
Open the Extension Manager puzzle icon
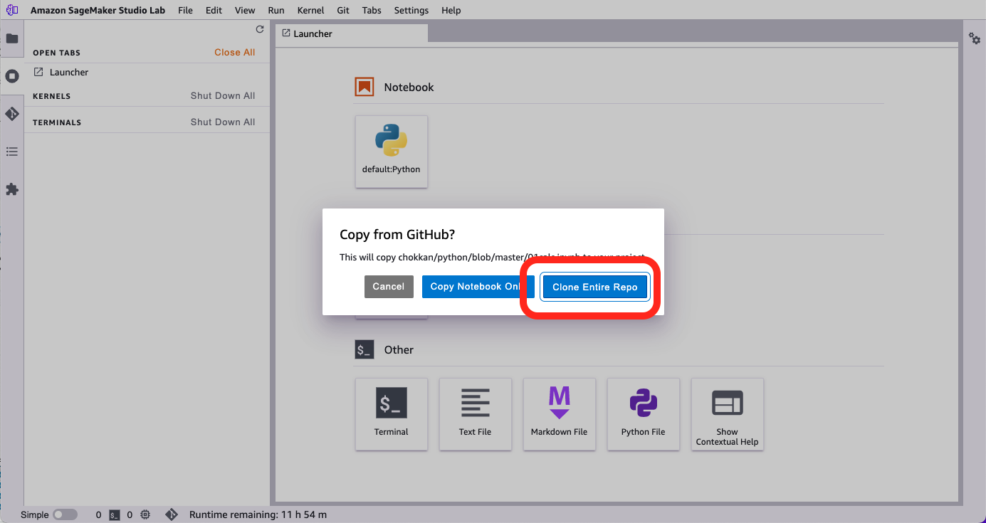click(x=12, y=189)
